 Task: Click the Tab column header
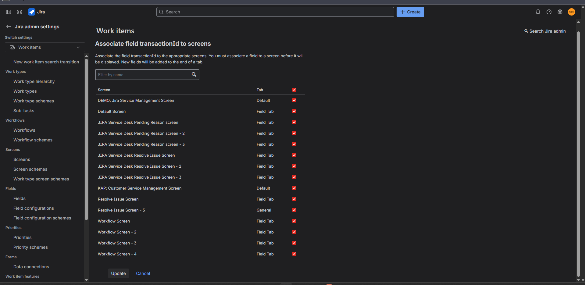click(260, 90)
